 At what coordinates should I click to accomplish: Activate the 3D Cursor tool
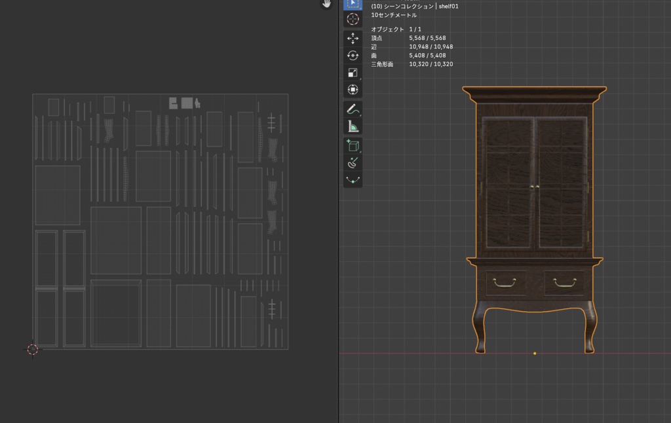pos(353,19)
